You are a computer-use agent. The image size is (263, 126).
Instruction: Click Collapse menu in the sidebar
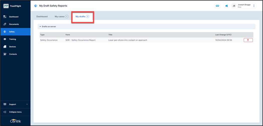[x=15, y=112]
